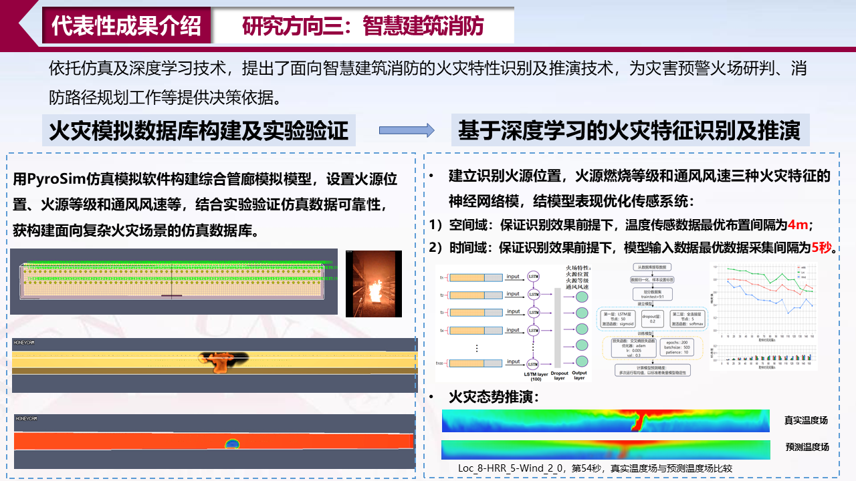This screenshot has width=856, height=481.
Task: Select the 研究方向三：智慧建筑消防 subtitle
Action: tap(363, 25)
